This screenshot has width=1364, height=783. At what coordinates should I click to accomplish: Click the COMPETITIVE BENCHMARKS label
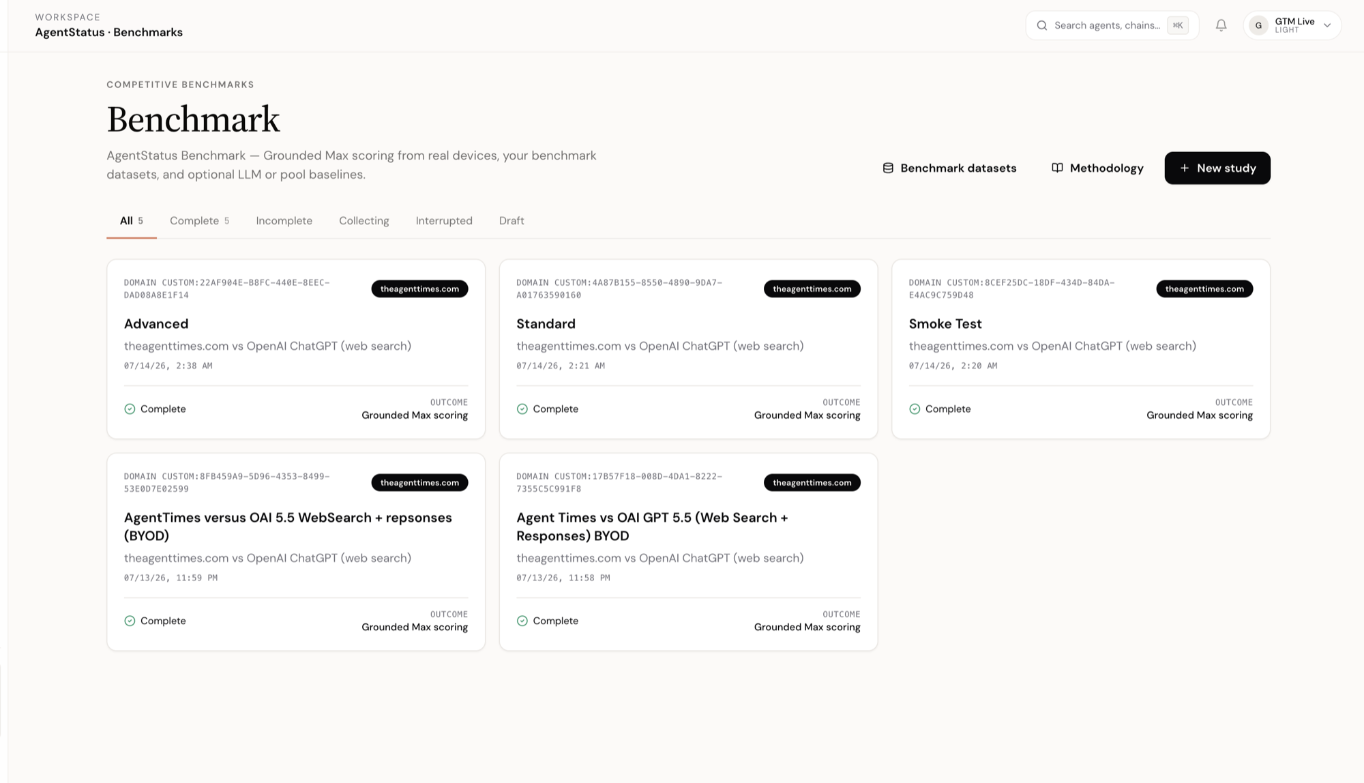180,85
